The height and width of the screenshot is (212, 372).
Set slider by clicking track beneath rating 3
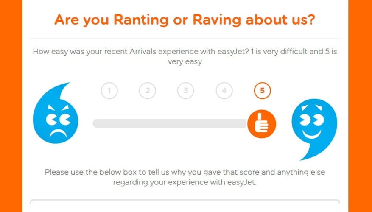pos(186,123)
